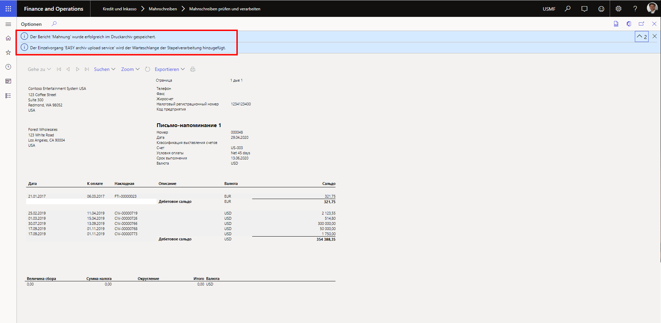Close the Mahnschreiben report form

pyautogui.click(x=654, y=24)
